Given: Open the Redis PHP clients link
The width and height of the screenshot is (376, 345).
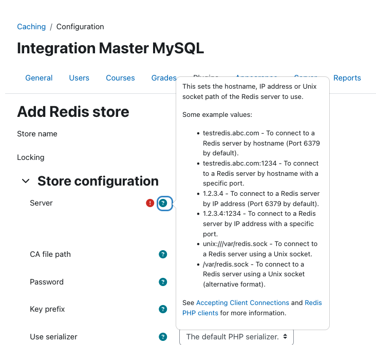Looking at the screenshot, I should tap(252, 308).
